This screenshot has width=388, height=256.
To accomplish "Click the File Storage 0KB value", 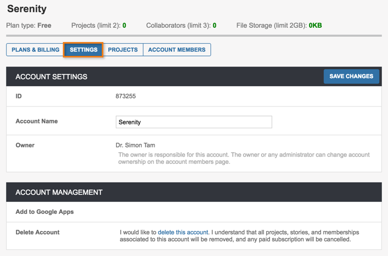I will pos(315,25).
